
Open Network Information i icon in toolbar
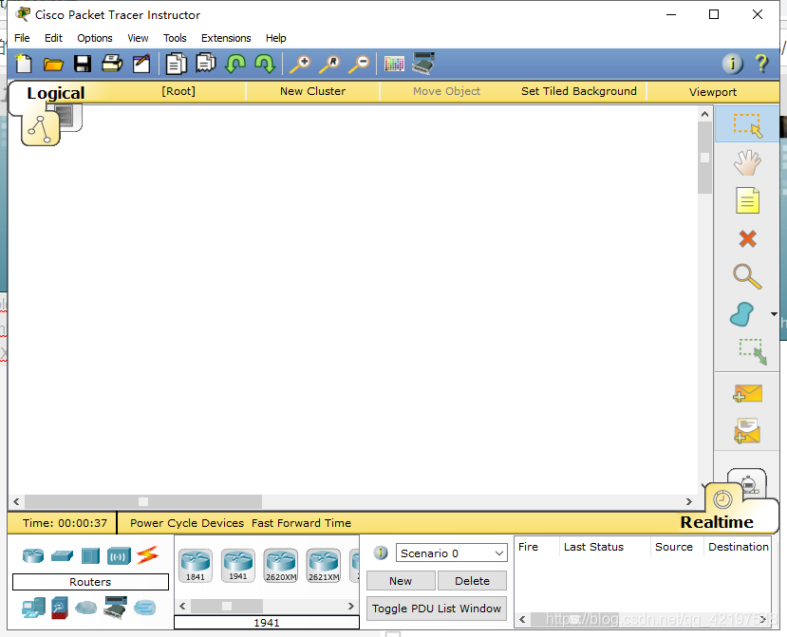pyautogui.click(x=732, y=64)
